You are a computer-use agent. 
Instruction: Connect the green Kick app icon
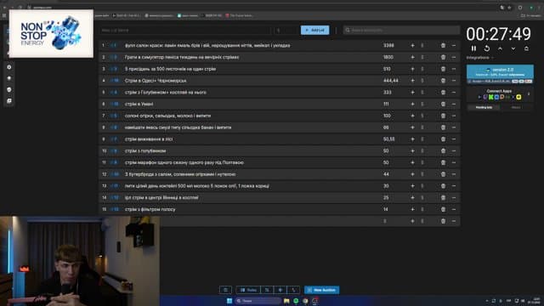[x=491, y=97]
